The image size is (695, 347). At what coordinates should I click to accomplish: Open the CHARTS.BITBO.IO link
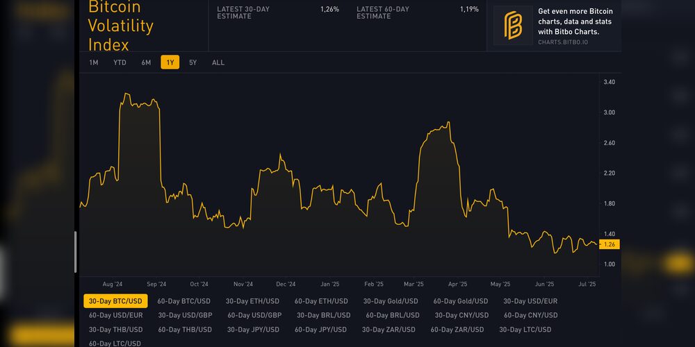pyautogui.click(x=563, y=42)
